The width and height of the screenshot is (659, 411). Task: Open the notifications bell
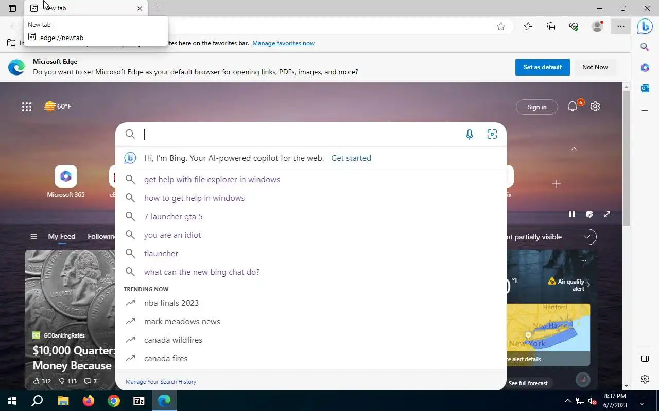point(573,106)
